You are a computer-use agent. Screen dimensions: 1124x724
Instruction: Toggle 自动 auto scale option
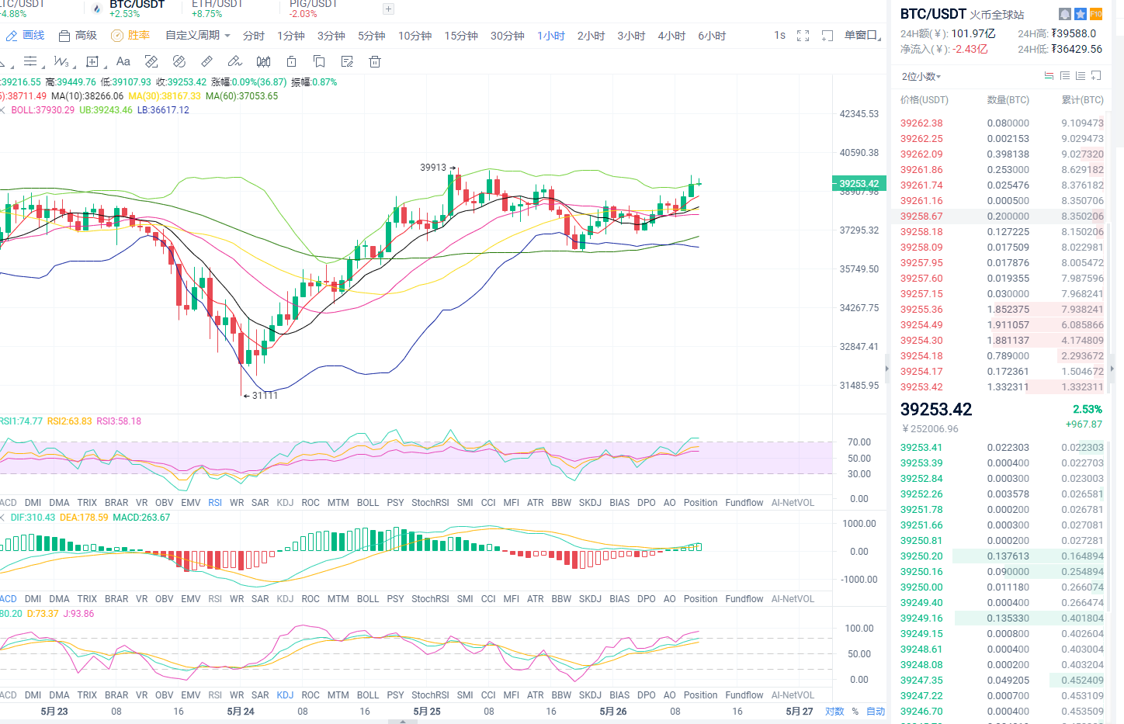tap(876, 711)
